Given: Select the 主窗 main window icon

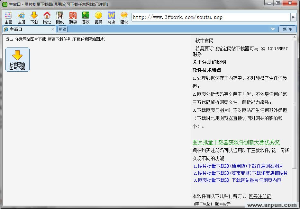Looking at the screenshot, I should 8,17.
